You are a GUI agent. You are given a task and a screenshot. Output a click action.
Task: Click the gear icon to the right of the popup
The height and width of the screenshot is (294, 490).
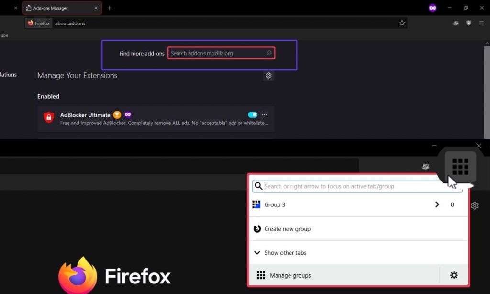click(x=475, y=205)
